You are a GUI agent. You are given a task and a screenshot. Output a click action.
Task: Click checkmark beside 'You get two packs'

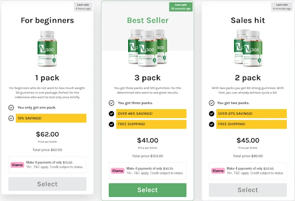pos(212,103)
